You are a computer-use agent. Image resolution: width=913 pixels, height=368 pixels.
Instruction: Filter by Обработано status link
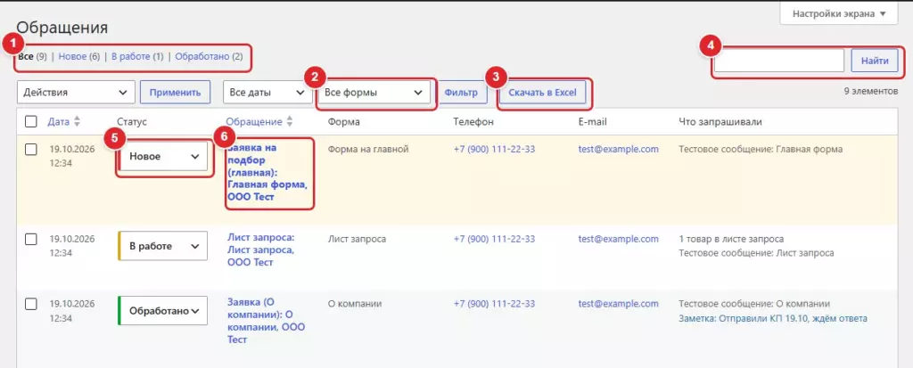[202, 56]
